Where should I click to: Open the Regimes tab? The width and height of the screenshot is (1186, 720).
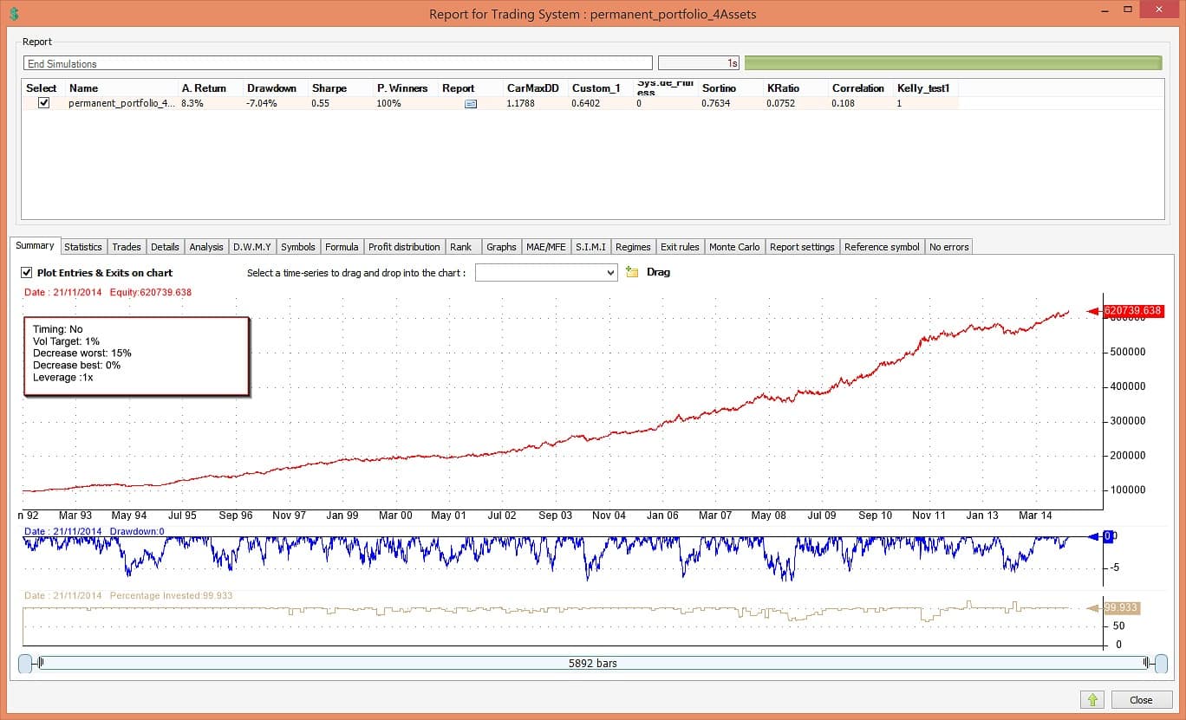[x=633, y=247]
